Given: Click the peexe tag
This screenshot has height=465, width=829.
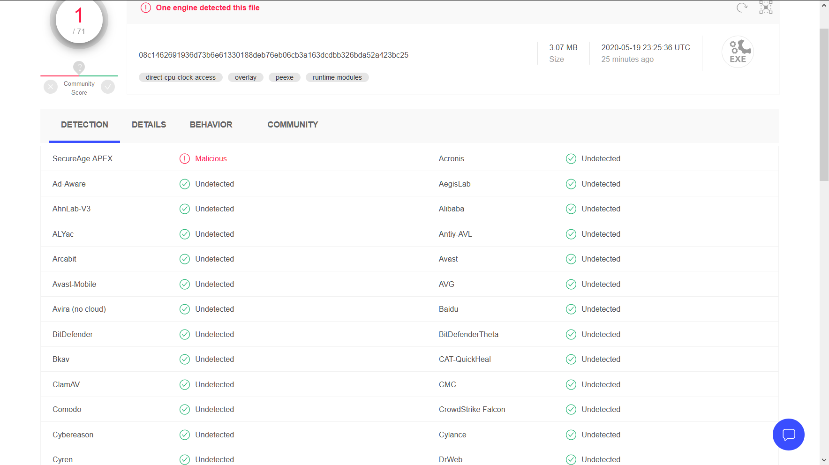Looking at the screenshot, I should (x=285, y=77).
